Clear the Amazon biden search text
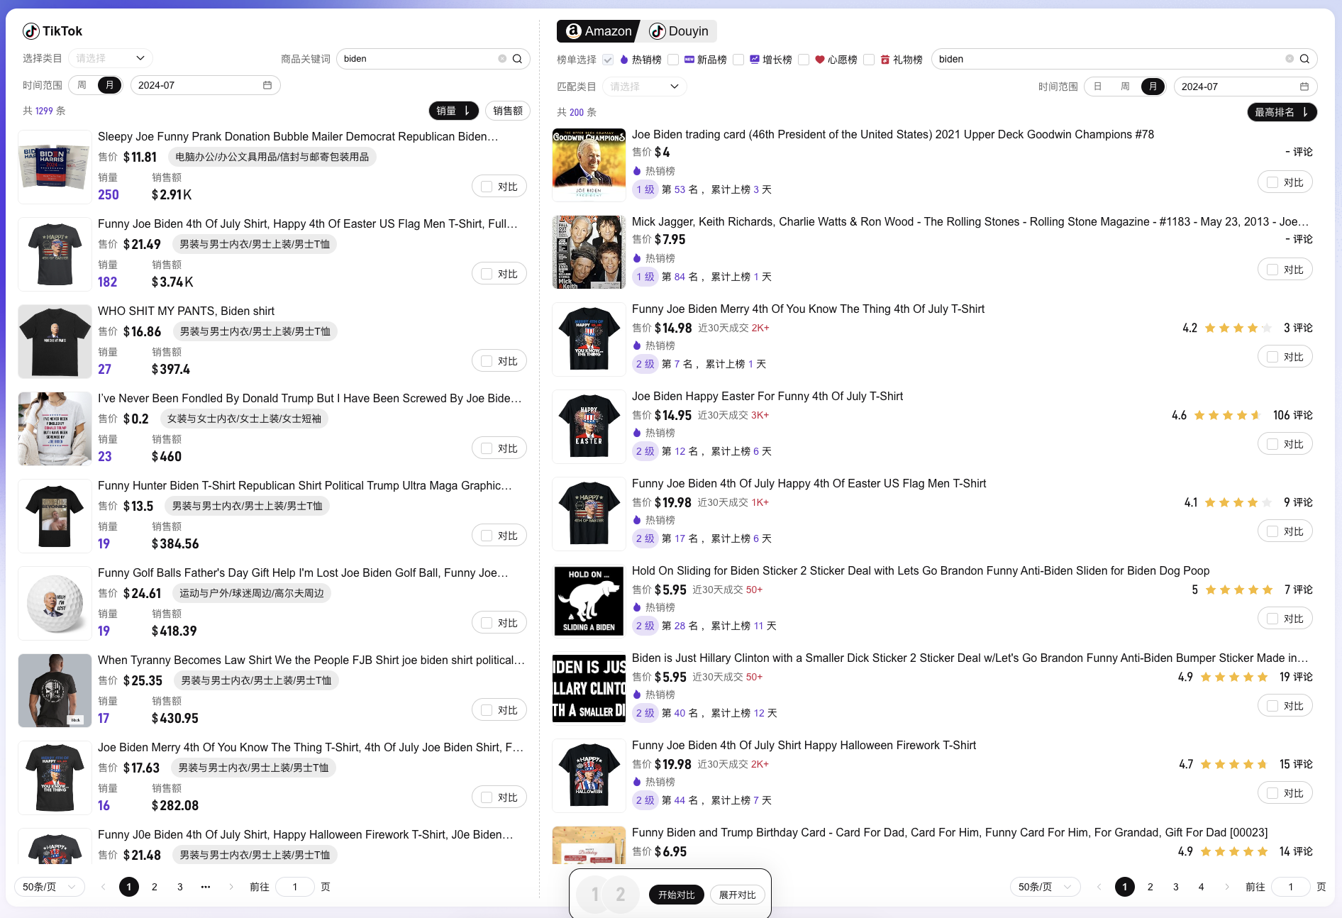The width and height of the screenshot is (1342, 918). [1290, 59]
